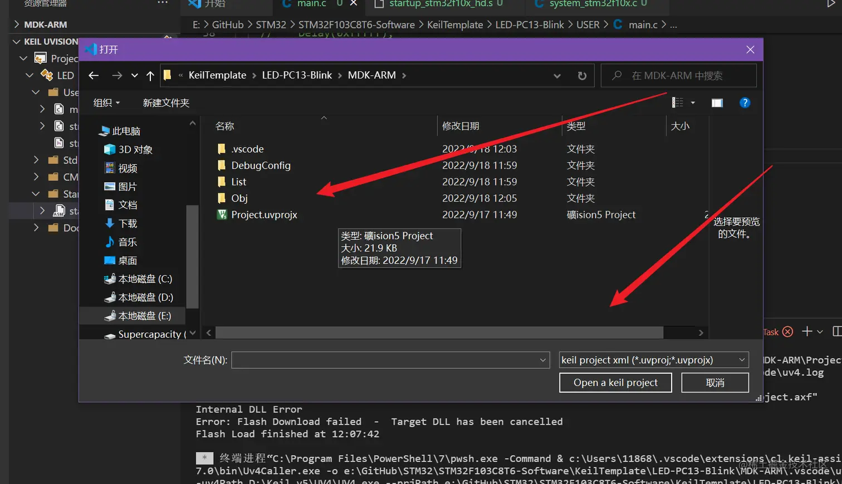Sort files by 名称 column
This screenshot has width=842, height=484.
[224, 126]
